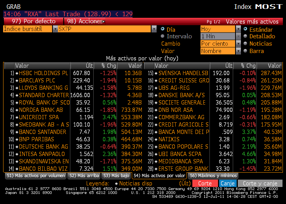Choose the Barra view option

click(245, 51)
